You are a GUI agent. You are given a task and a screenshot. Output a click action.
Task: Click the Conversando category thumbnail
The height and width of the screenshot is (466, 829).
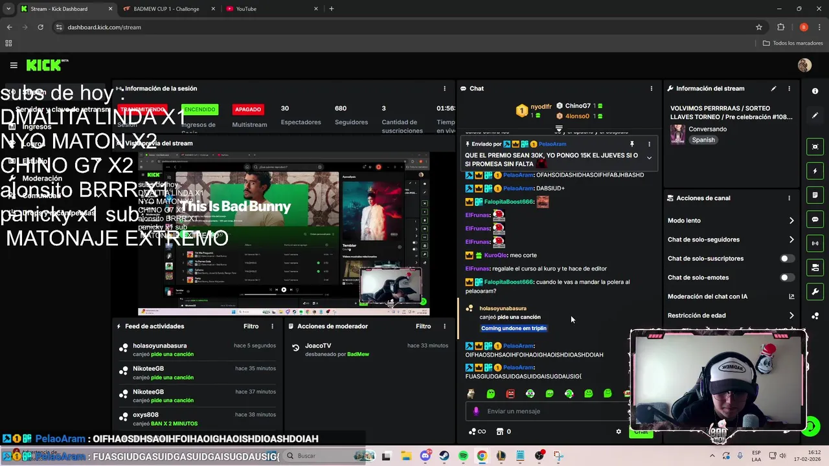677,134
